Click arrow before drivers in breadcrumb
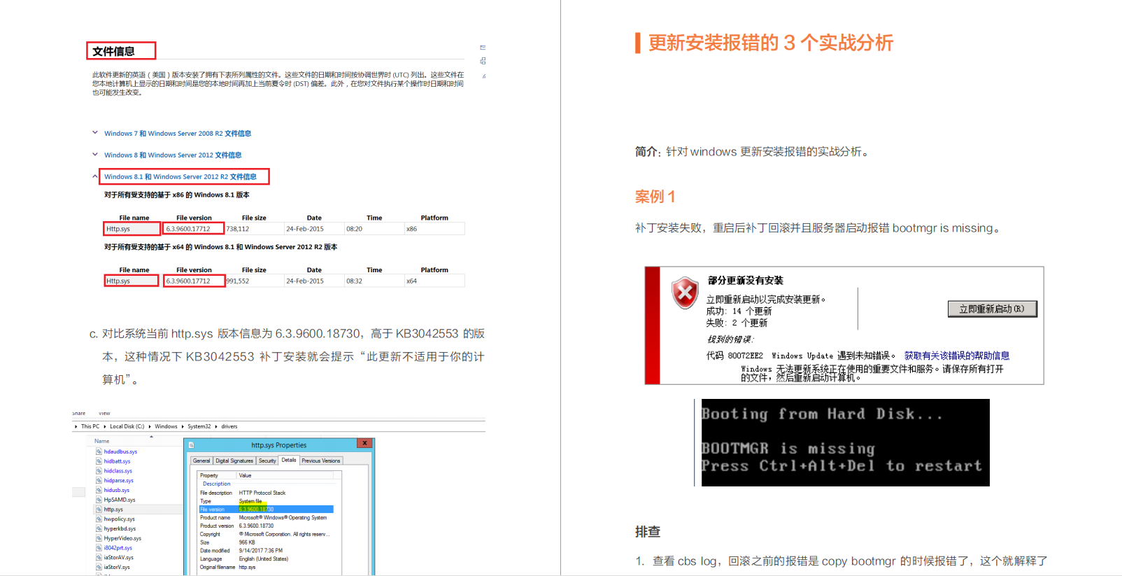The image size is (1122, 576). coord(216,426)
